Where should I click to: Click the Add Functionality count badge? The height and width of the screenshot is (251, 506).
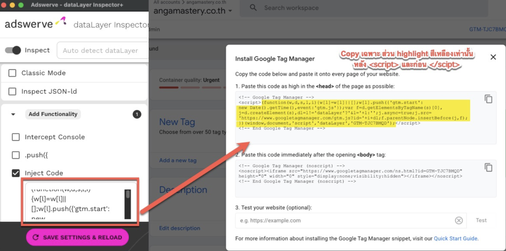(137, 114)
